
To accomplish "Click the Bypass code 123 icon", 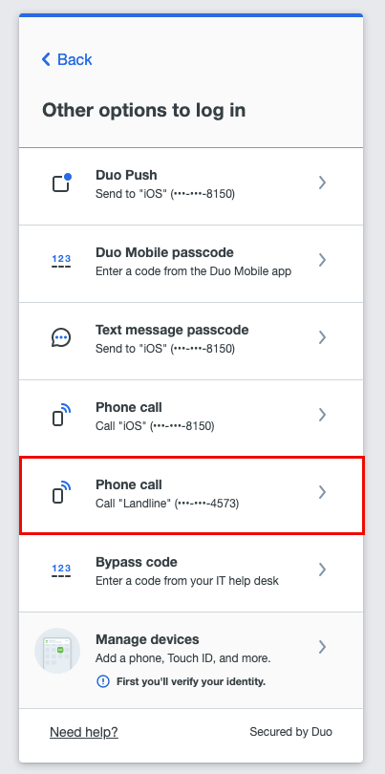I will pyautogui.click(x=61, y=570).
